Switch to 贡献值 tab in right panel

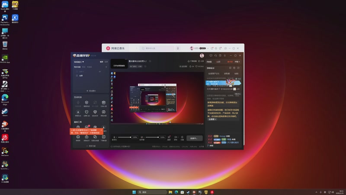pos(209,62)
